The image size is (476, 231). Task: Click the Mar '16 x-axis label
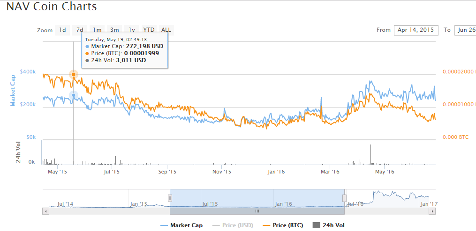tap(330, 172)
